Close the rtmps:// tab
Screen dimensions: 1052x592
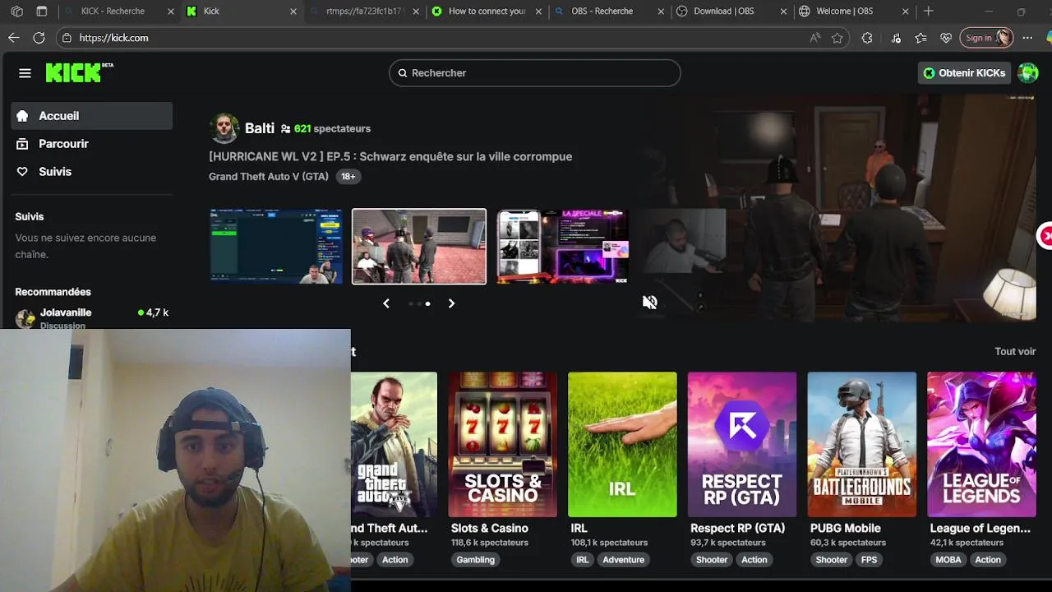pyautogui.click(x=416, y=12)
